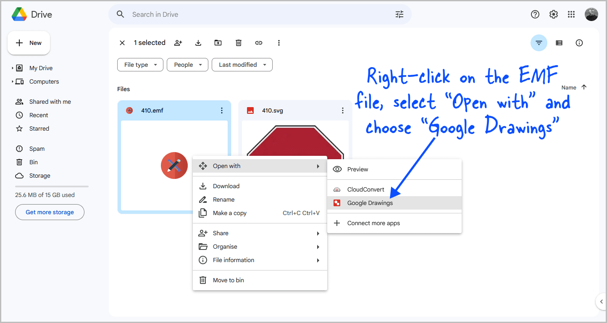Click the 410.svg file name

pos(273,110)
